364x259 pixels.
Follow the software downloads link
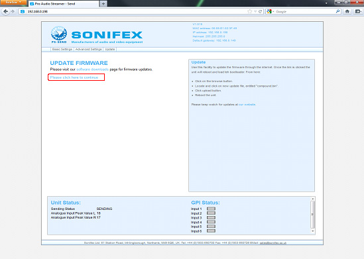pos(92,70)
